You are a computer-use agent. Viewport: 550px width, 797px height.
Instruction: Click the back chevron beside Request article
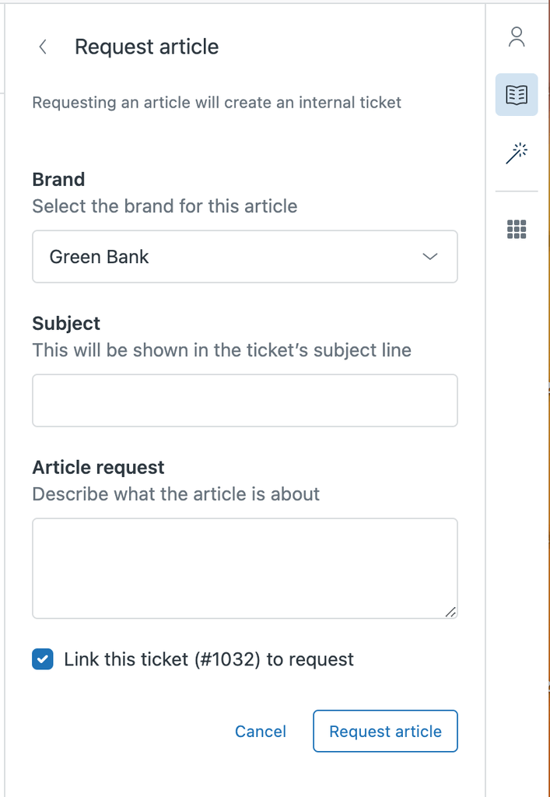(42, 47)
